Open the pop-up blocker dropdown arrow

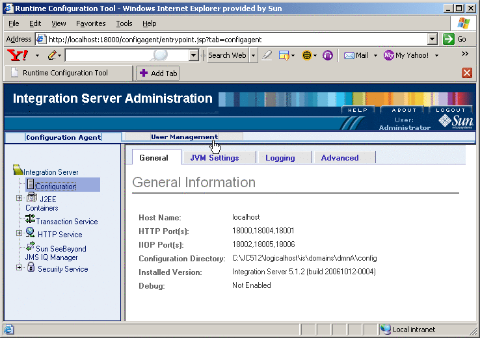tap(293, 56)
